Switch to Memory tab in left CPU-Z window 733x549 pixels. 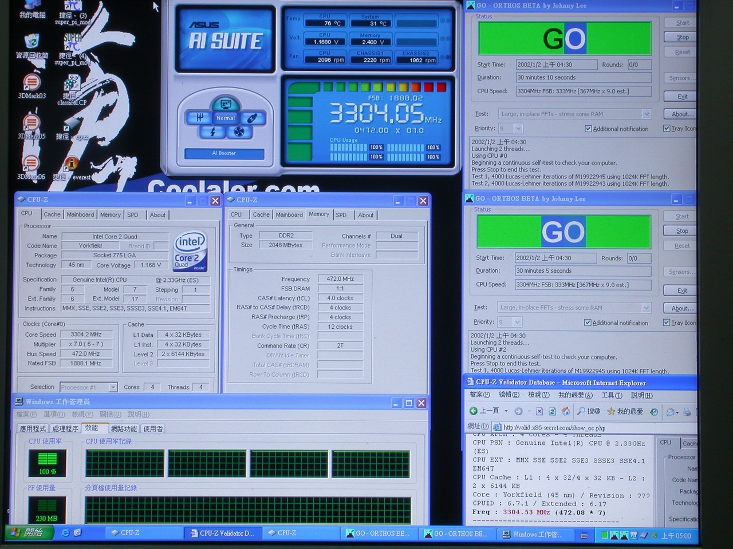(111, 215)
